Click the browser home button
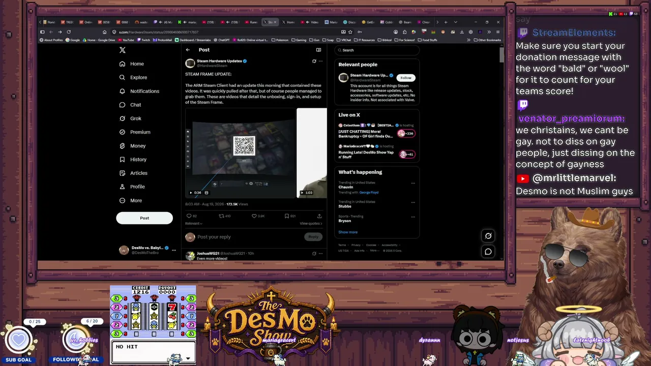Screen dimensions: 651x366 105,32
